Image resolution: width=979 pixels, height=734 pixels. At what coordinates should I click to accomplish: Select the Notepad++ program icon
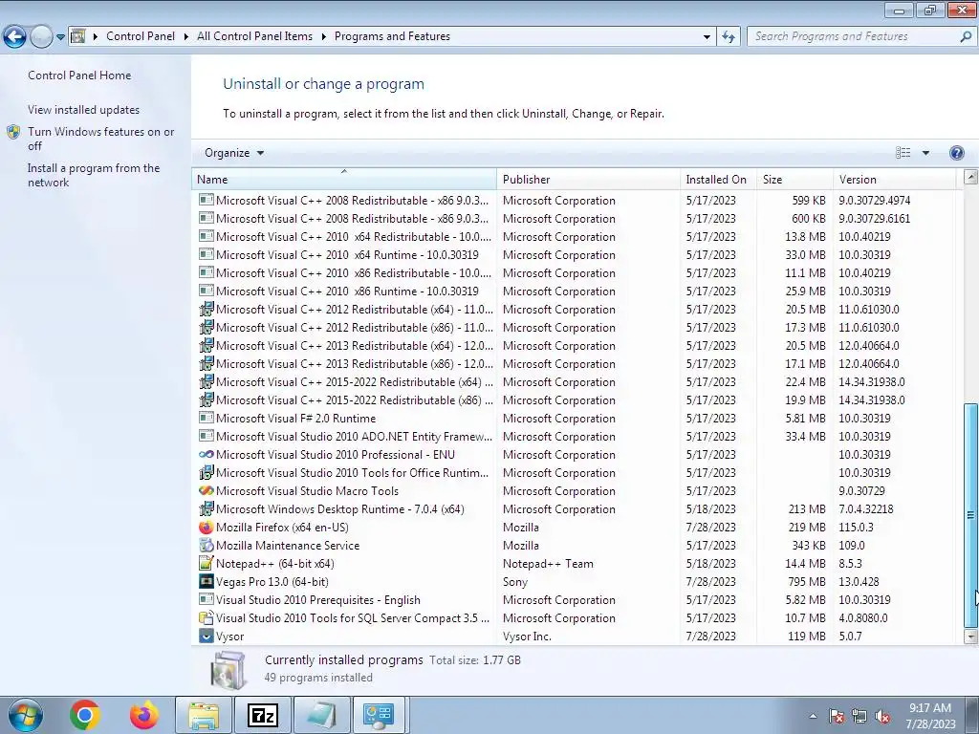(207, 564)
